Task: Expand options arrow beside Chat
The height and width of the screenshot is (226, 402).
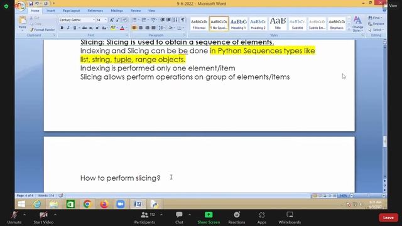Action: [x=190, y=215]
